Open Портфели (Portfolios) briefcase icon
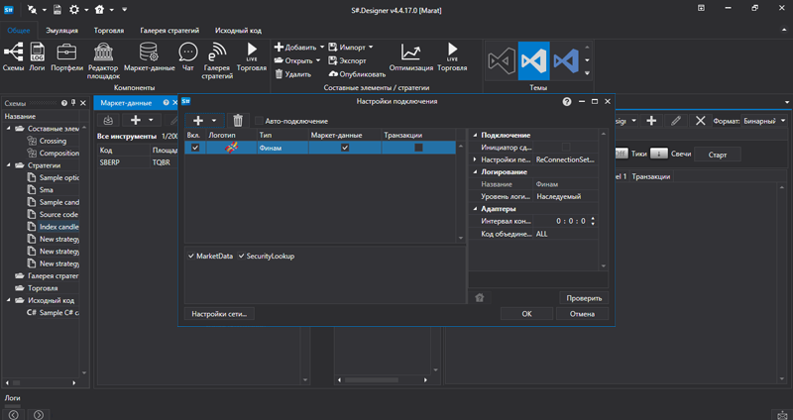 (x=67, y=52)
